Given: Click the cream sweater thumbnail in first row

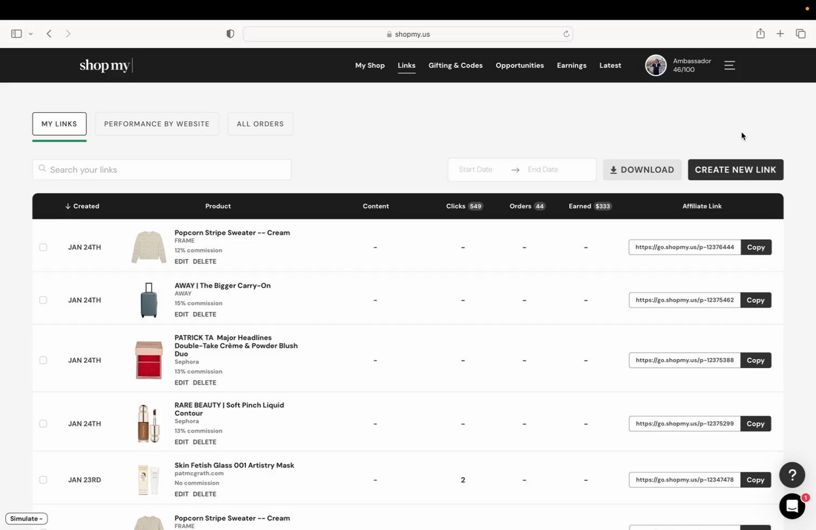Looking at the screenshot, I should pyautogui.click(x=149, y=247).
